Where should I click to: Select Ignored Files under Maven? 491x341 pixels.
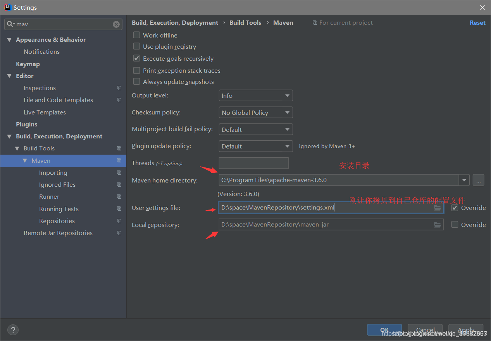tap(57, 185)
